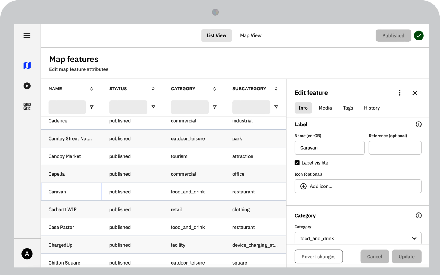Click the attraction subcategory cell

point(243,156)
